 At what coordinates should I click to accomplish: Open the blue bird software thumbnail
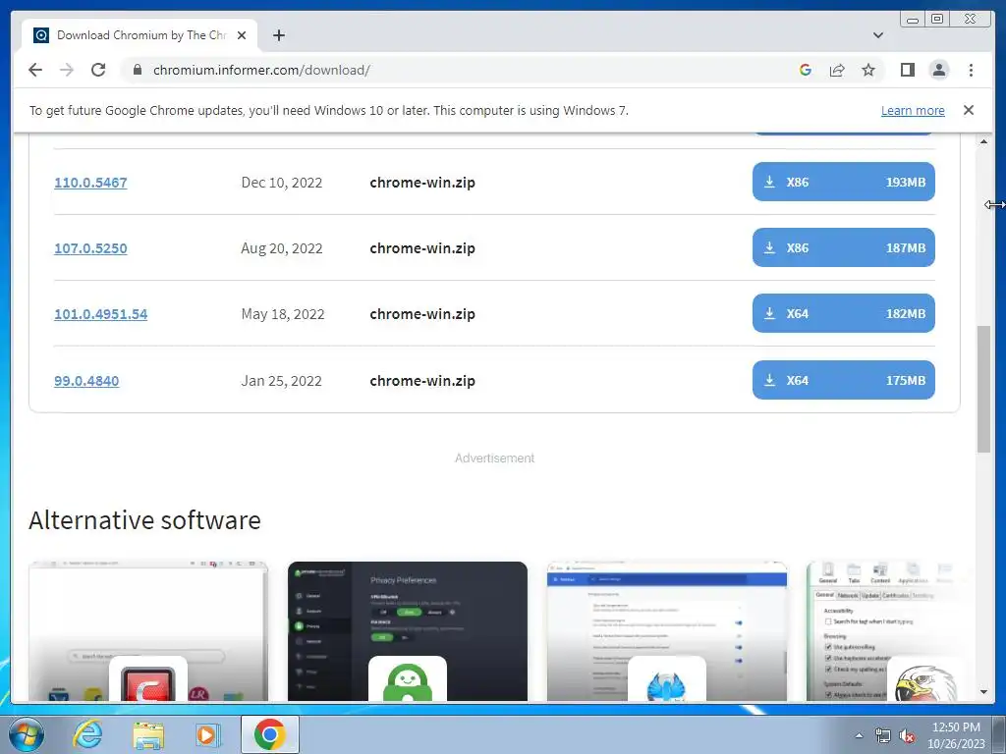pos(667,631)
